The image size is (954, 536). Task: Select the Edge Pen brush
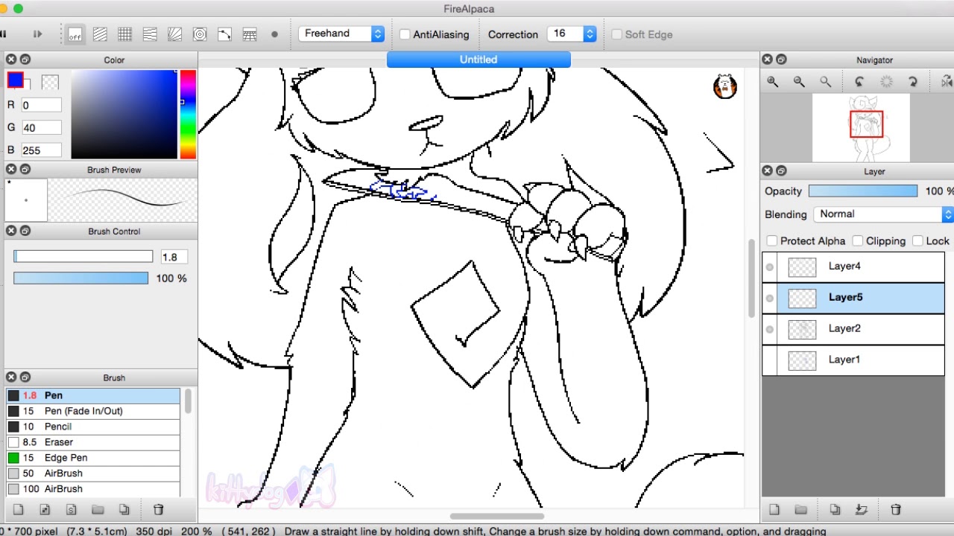tap(93, 458)
